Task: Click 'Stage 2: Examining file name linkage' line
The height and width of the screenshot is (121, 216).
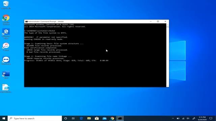Action: coord(48,56)
